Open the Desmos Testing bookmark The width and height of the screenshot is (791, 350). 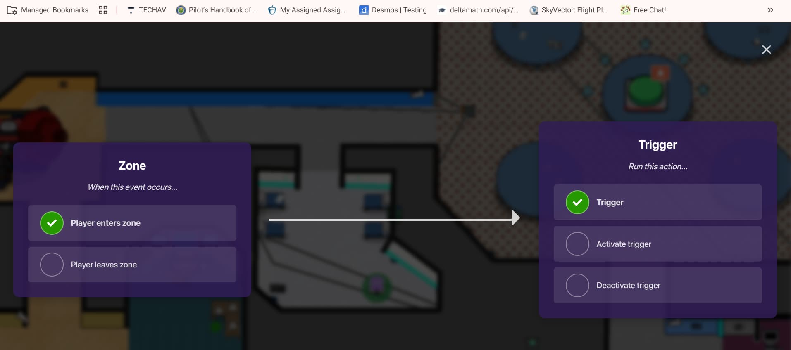393,10
